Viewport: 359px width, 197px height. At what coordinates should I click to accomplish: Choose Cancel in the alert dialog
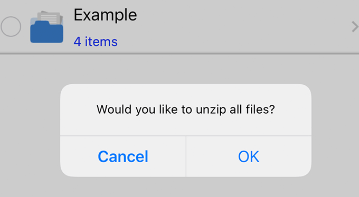pyautogui.click(x=123, y=156)
